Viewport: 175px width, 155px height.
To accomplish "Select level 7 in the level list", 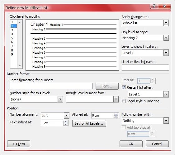I will pos(14,46).
